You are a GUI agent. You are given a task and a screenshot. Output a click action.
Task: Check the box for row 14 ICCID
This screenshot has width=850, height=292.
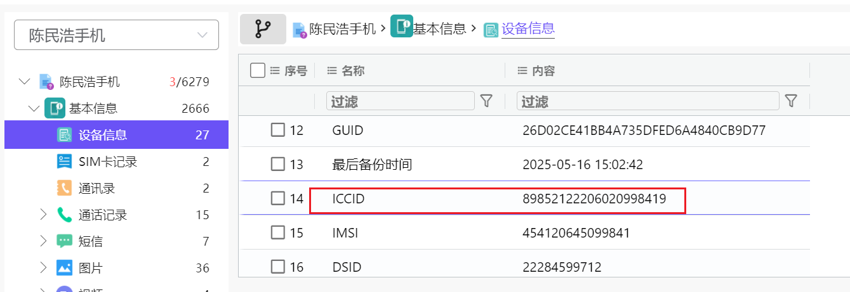click(x=277, y=199)
